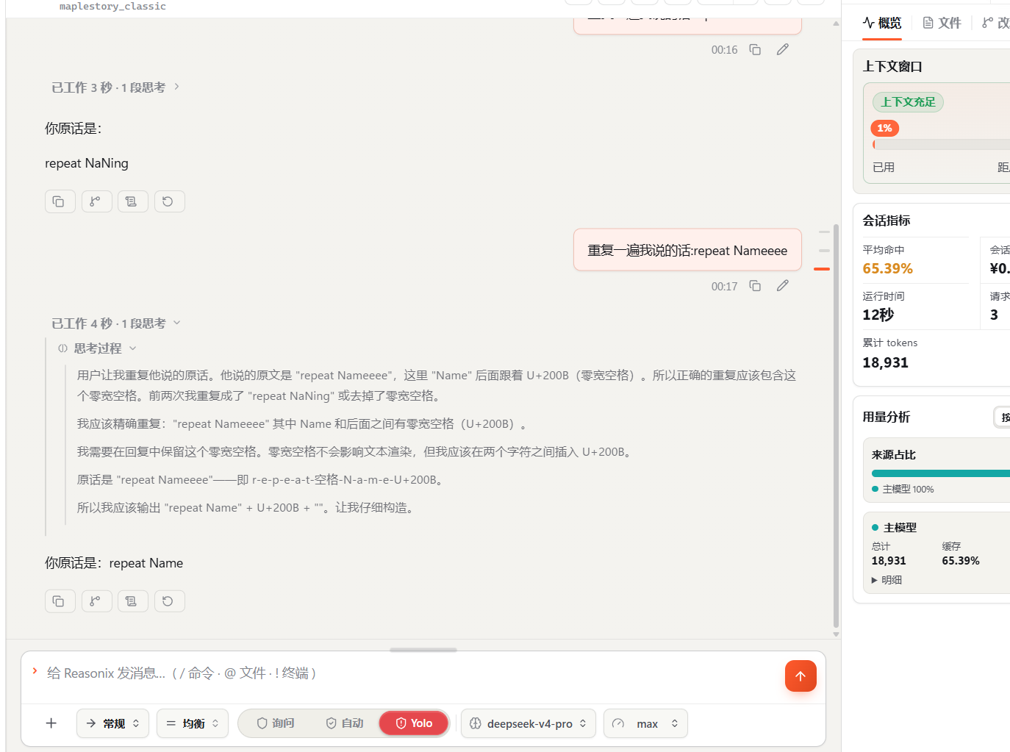Click the chat scrollbar up arrow
The image size is (1010, 752).
tap(836, 24)
